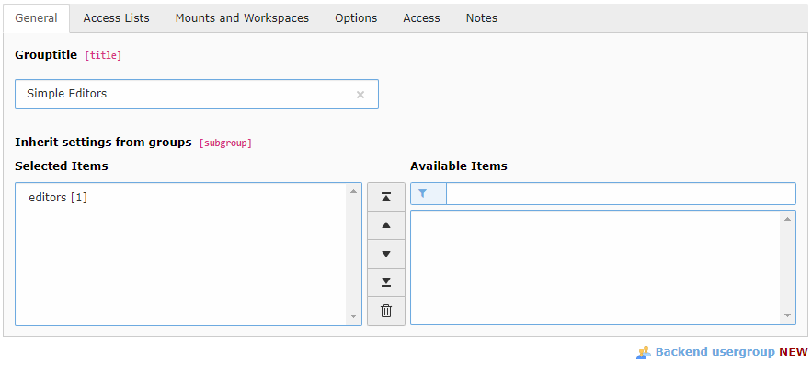Image resolution: width=812 pixels, height=366 pixels.
Task: Show the Notes tab
Action: click(x=482, y=18)
